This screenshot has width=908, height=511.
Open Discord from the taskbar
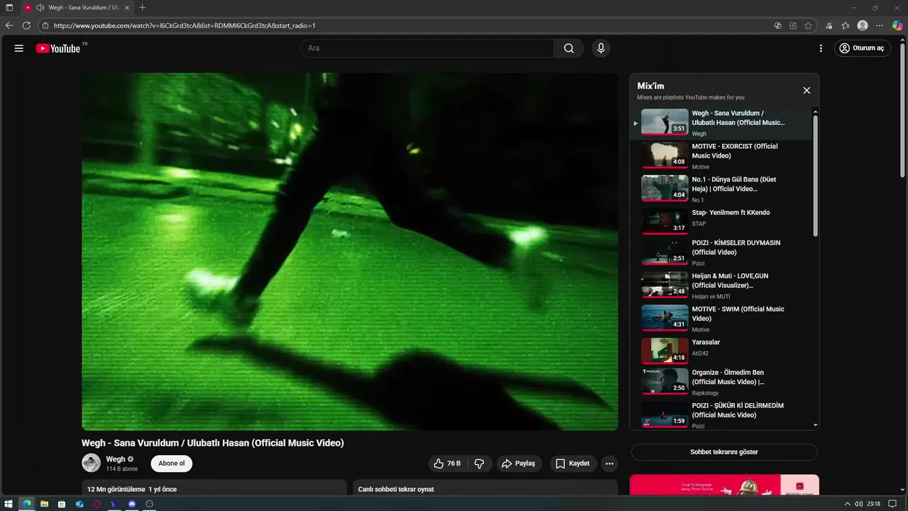(132, 504)
